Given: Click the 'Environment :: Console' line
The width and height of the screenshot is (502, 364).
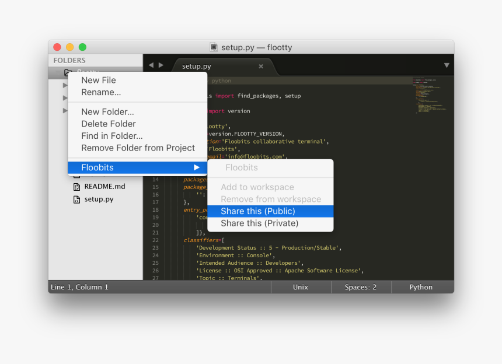Looking at the screenshot, I should pos(235,256).
